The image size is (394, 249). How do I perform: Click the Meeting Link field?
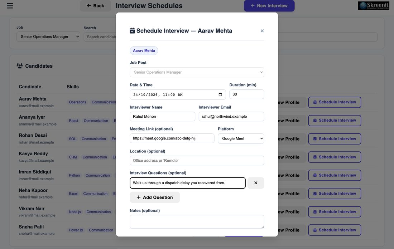click(172, 138)
